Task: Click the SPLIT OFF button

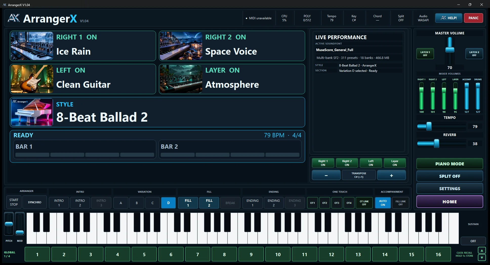Action: (450, 176)
